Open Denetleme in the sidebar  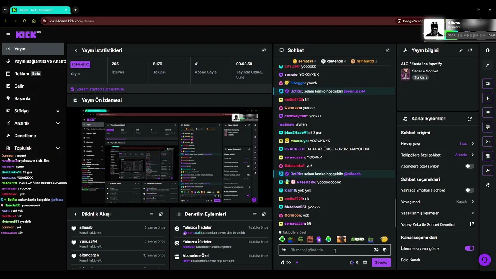33,136
